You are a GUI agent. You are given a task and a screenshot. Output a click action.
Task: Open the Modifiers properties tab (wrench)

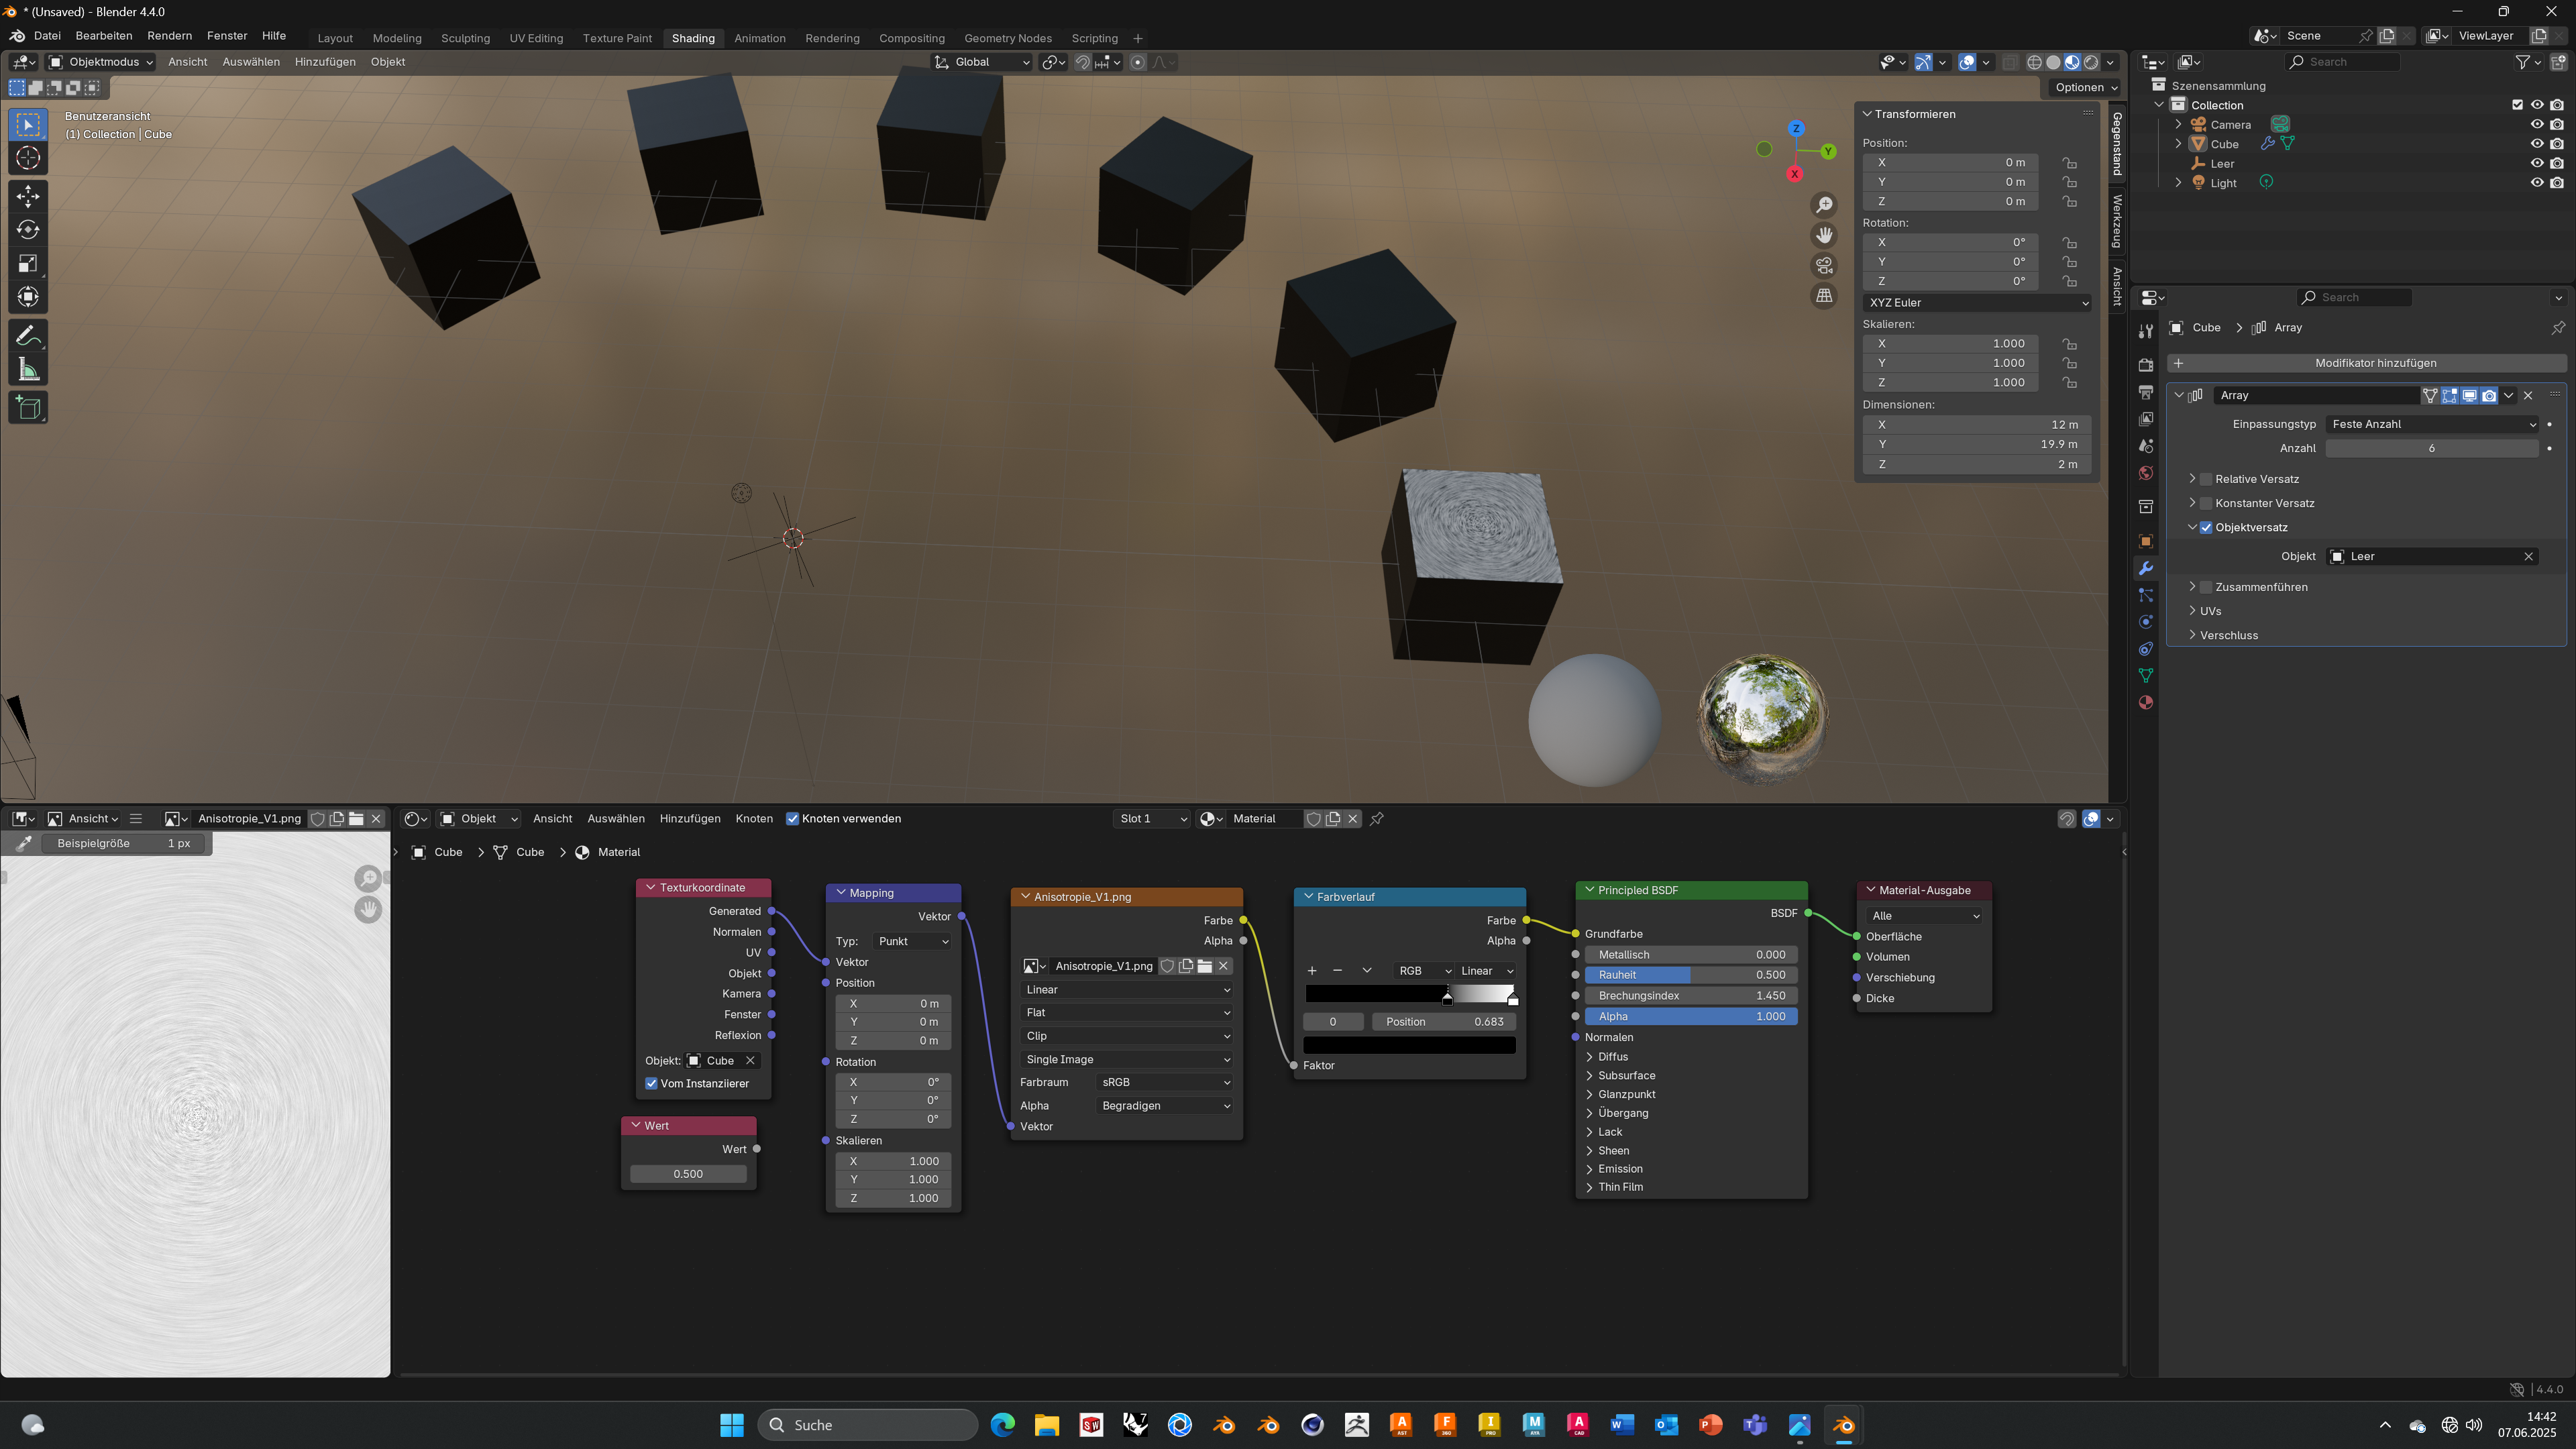(2145, 568)
